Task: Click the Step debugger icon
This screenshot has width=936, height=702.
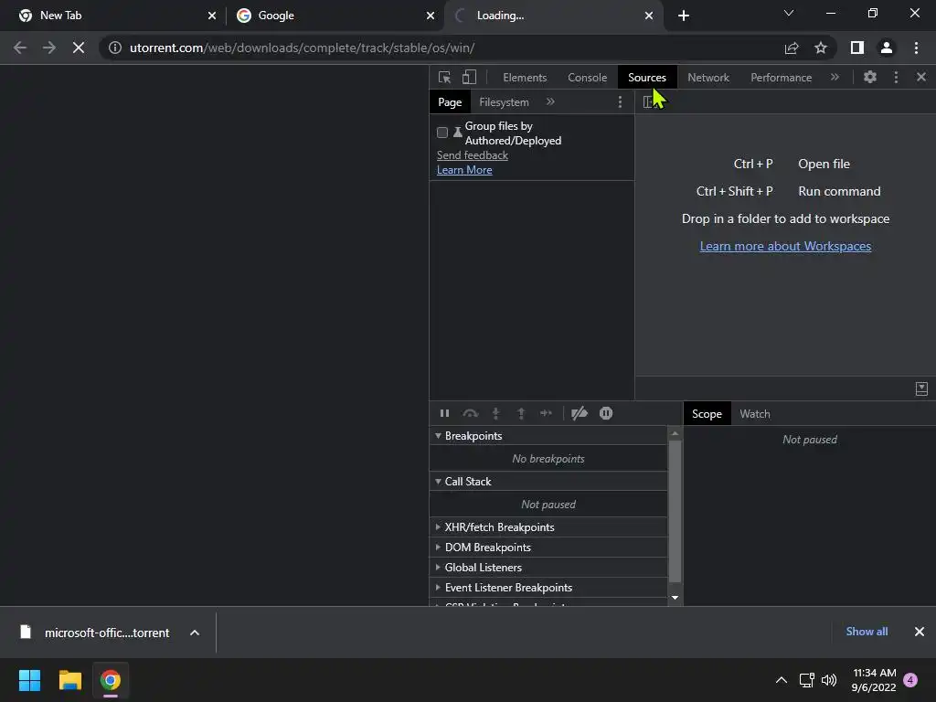Action: point(546,413)
